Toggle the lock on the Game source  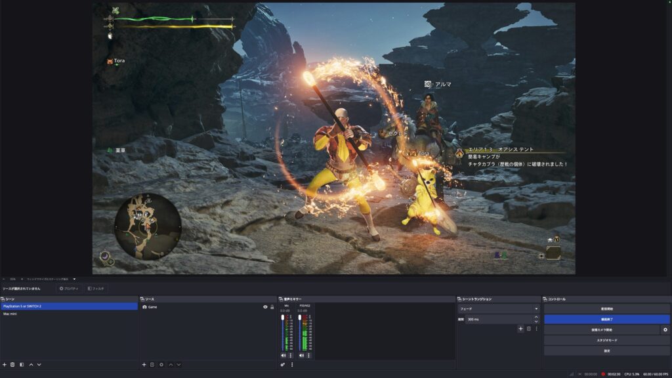click(272, 307)
